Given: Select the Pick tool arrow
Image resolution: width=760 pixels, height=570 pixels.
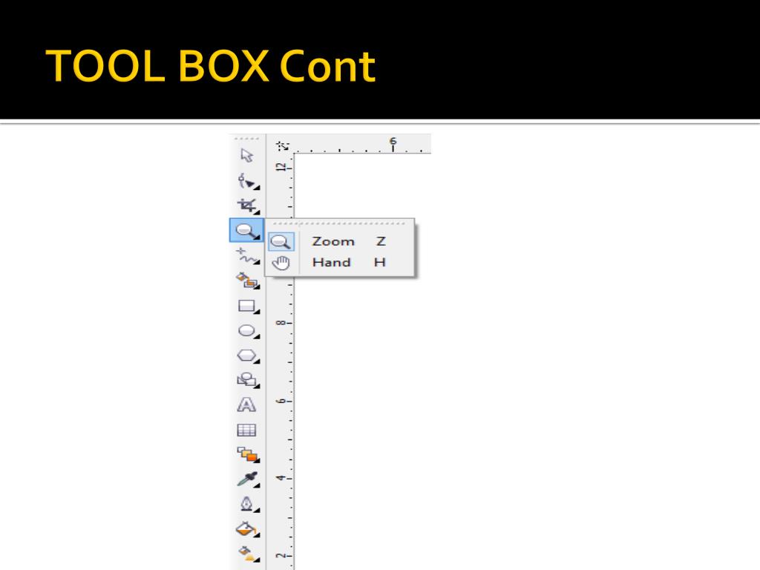Looking at the screenshot, I should point(246,155).
